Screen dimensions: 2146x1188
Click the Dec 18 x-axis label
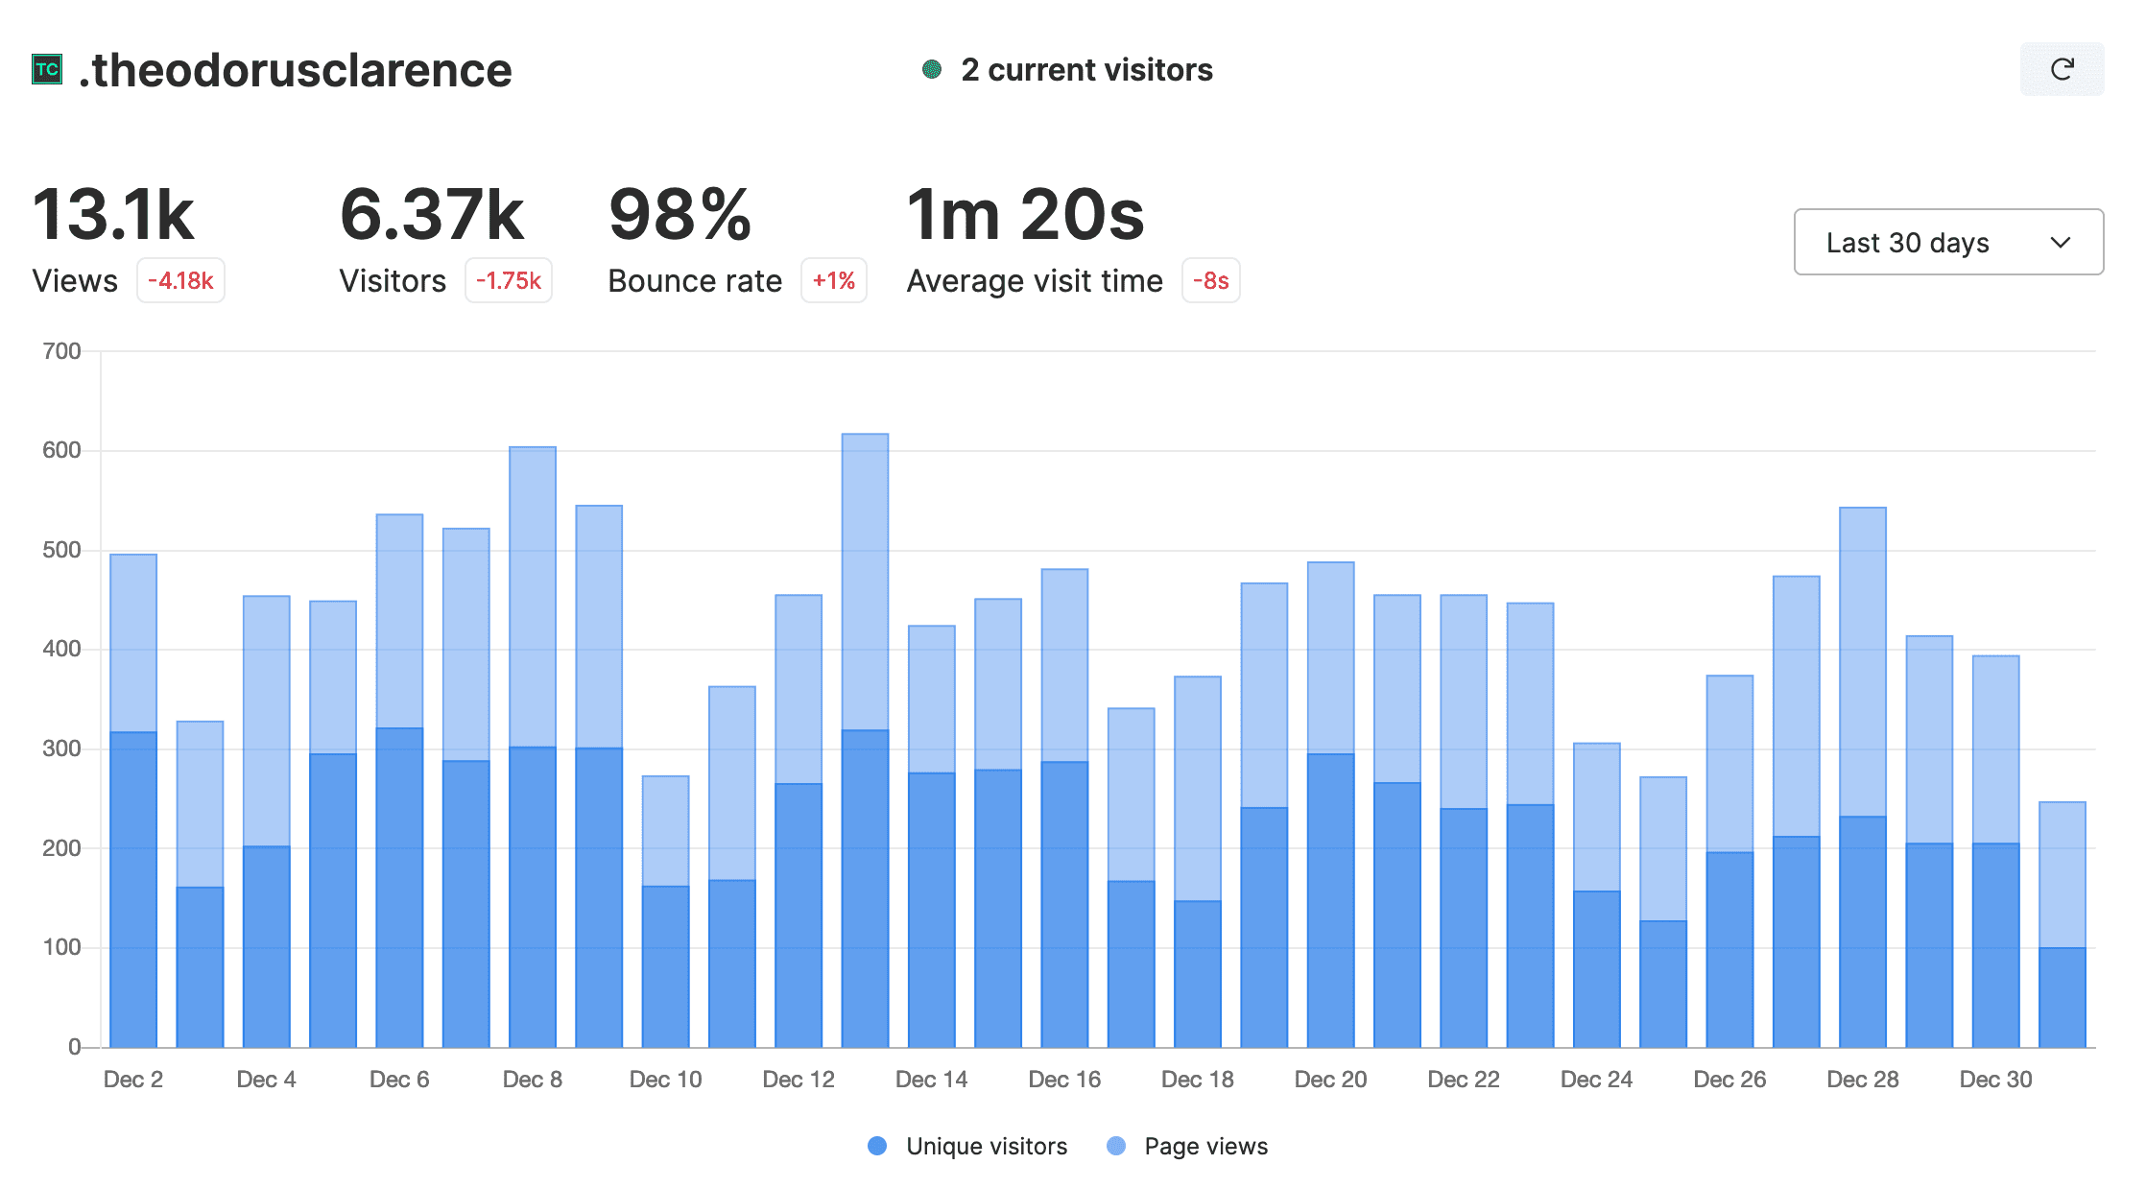[x=1198, y=1080]
